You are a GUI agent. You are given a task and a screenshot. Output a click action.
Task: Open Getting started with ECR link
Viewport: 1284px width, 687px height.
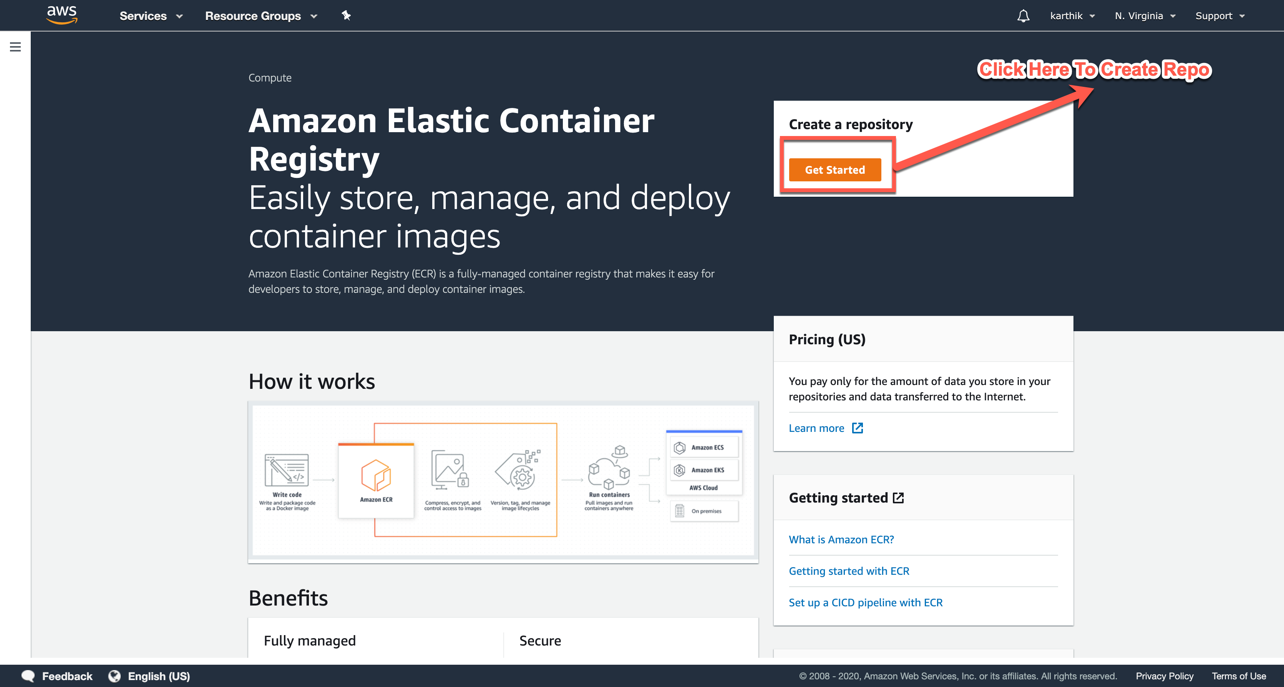pyautogui.click(x=849, y=571)
